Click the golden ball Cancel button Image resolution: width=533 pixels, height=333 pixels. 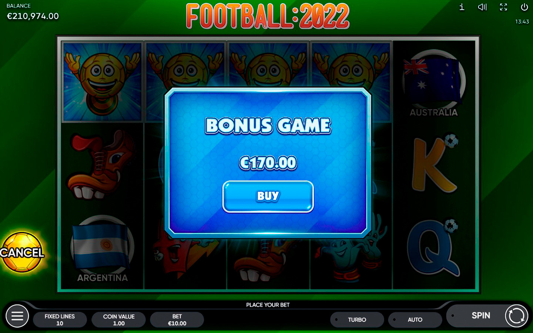22,252
